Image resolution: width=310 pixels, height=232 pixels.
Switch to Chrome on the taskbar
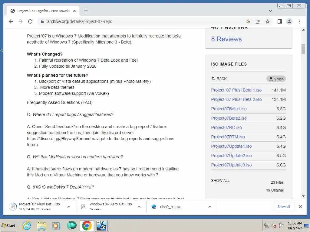coord(87,225)
